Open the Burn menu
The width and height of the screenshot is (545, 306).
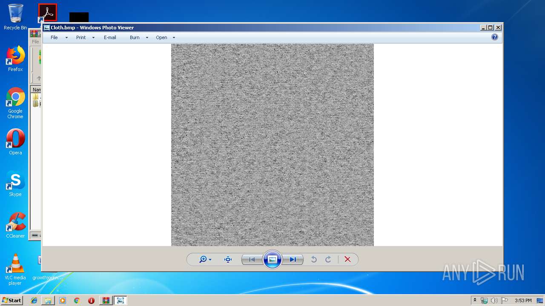[x=135, y=37]
